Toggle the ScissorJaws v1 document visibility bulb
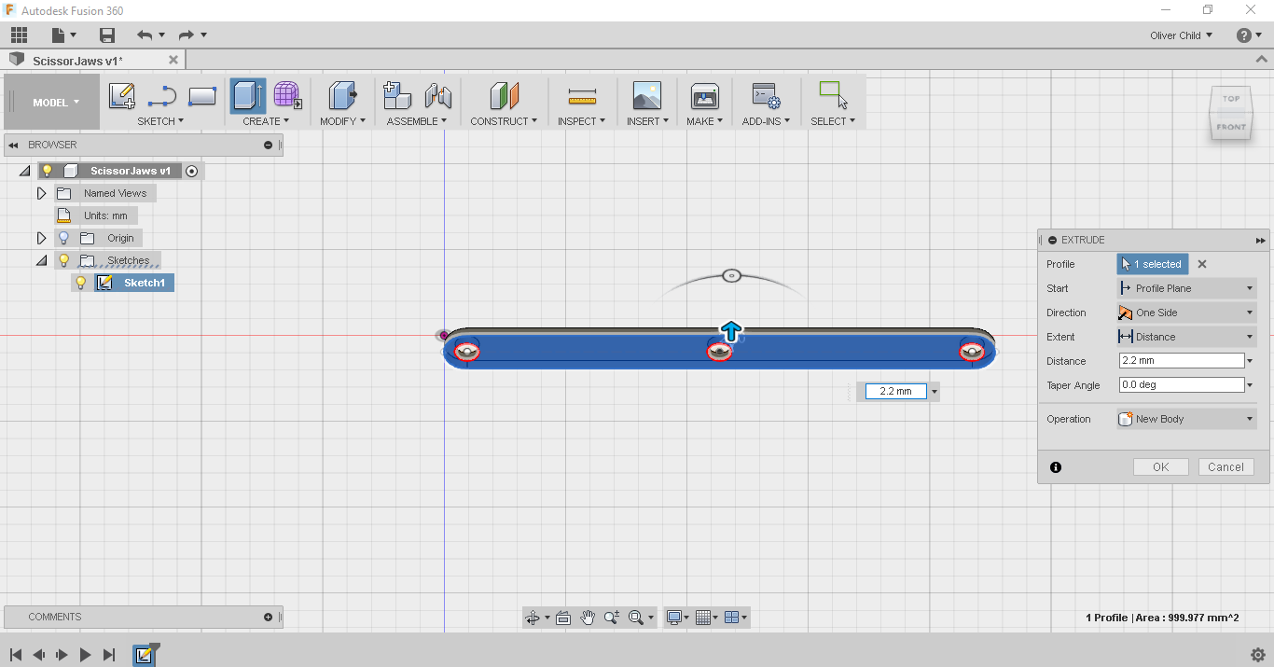The image size is (1274, 667). coord(47,171)
